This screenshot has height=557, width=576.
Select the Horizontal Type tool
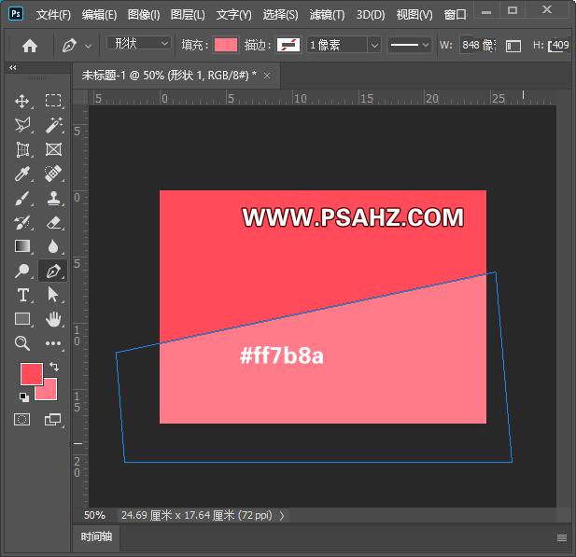tap(22, 295)
